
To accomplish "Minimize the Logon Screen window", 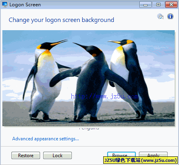I will coord(145,5).
